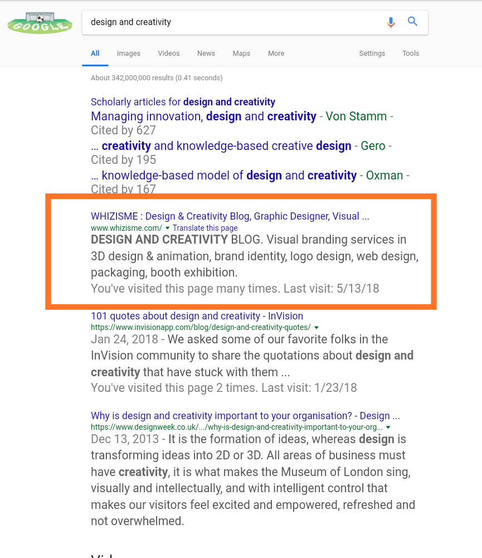Click the Last visit: 5/13/18 note
Screen dimensions: 482x558
pyautogui.click(x=331, y=289)
